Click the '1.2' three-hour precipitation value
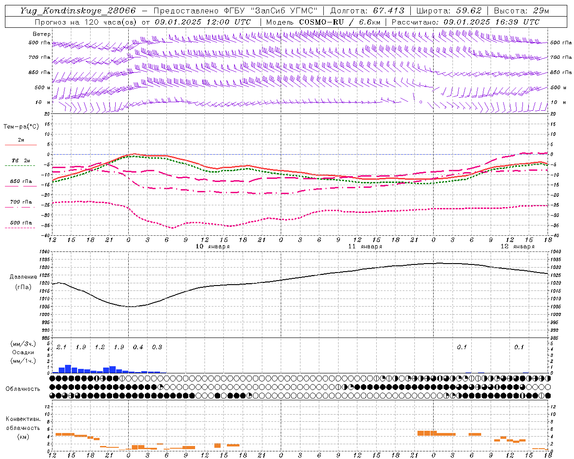Screen dimensions: 574x459 coord(100,347)
